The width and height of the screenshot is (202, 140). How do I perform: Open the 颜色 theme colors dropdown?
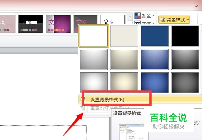pyautogui.click(x=144, y=16)
